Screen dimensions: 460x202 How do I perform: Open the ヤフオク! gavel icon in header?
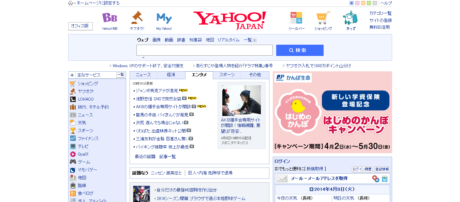pyautogui.click(x=137, y=17)
